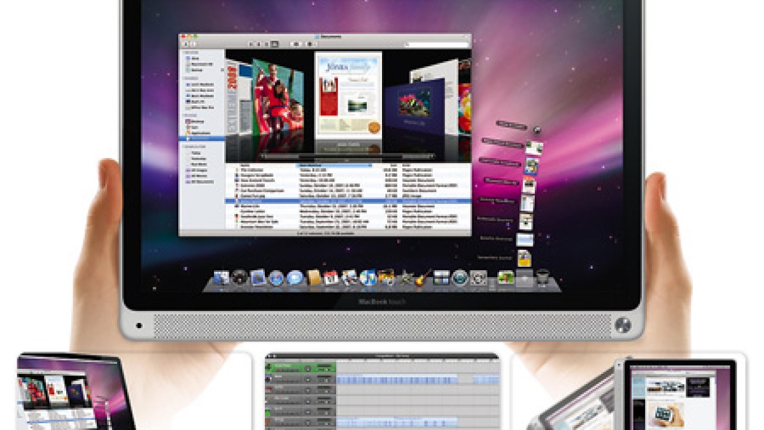Launch Safari compass icon in Dock
This screenshot has width=764, height=430.
(276, 278)
